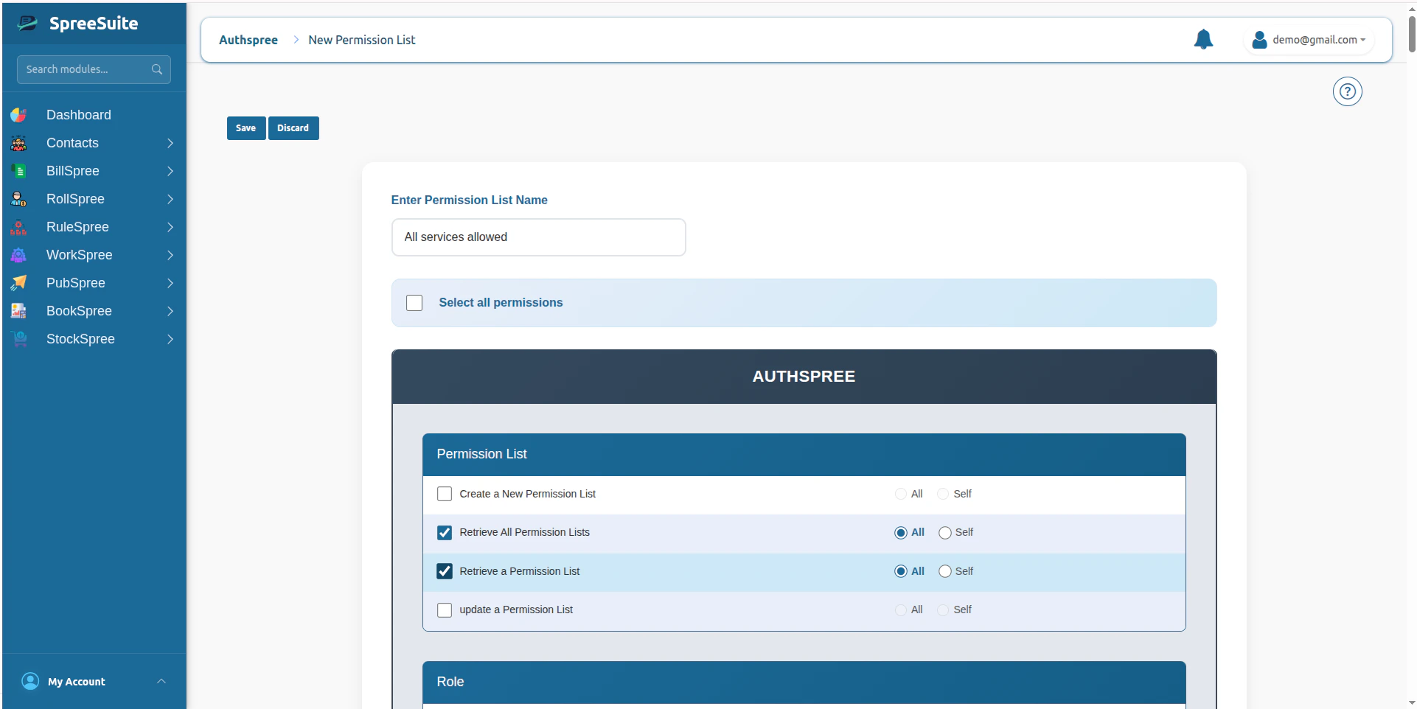Click the AUTHSPREE section header
1417x709 pixels.
[x=804, y=377]
